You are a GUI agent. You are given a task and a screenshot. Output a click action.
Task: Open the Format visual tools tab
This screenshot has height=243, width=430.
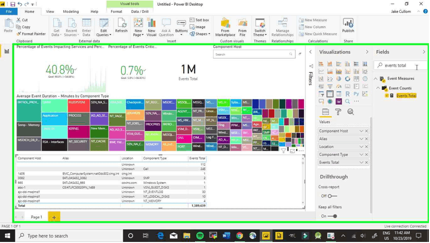point(116,12)
